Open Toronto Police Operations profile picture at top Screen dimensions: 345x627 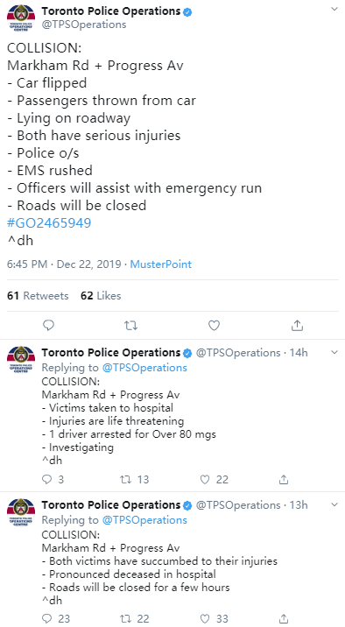(21, 18)
